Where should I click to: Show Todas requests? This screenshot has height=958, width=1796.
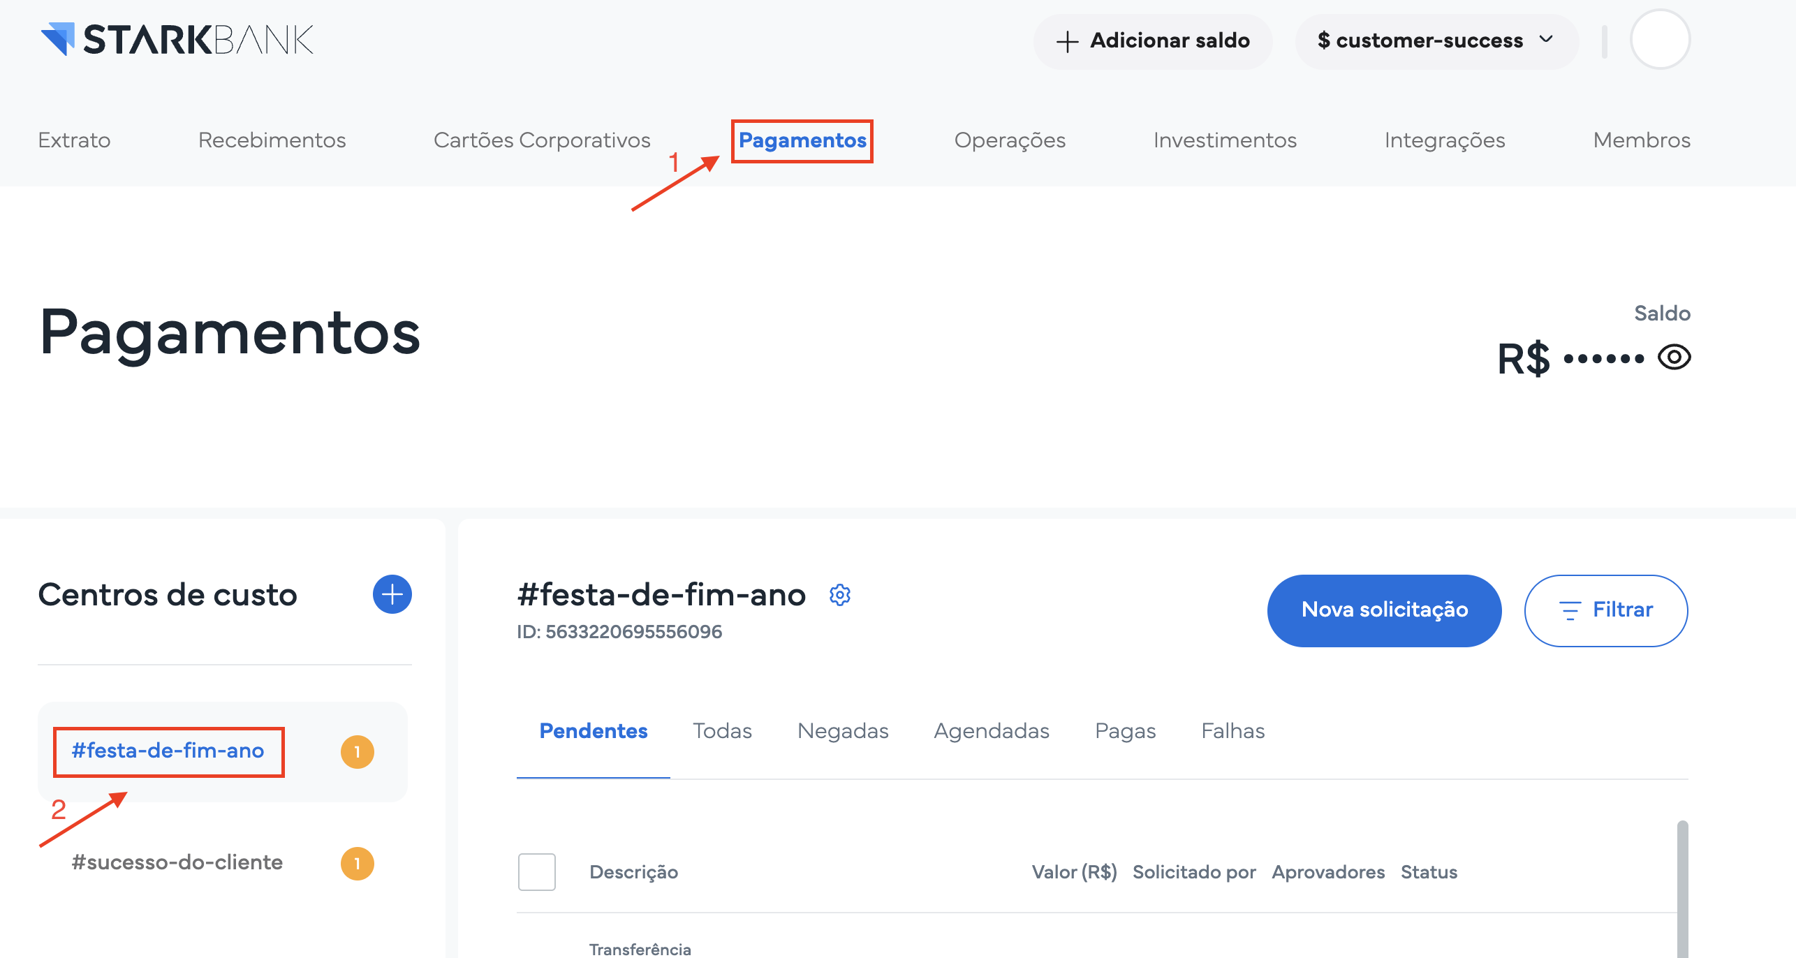pyautogui.click(x=722, y=731)
